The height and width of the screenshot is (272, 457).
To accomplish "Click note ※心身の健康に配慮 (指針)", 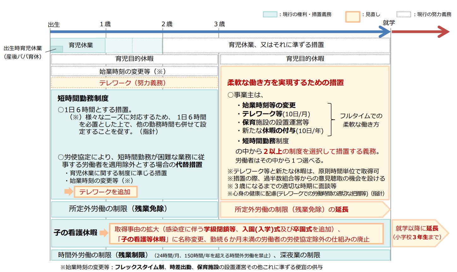I will [x=306, y=193].
